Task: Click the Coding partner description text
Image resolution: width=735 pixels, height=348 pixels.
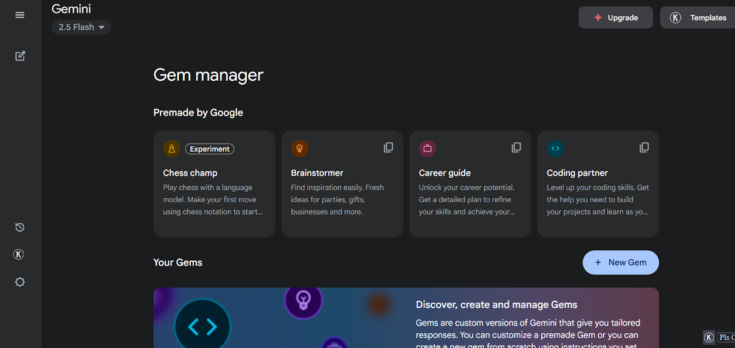Action: [x=598, y=199]
